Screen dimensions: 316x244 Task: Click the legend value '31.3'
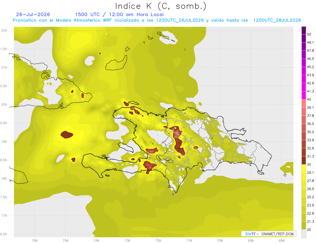[310, 156]
